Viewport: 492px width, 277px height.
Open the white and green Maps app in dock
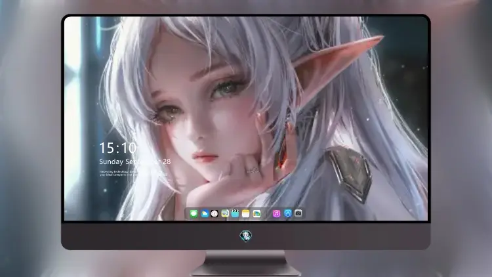click(x=256, y=214)
